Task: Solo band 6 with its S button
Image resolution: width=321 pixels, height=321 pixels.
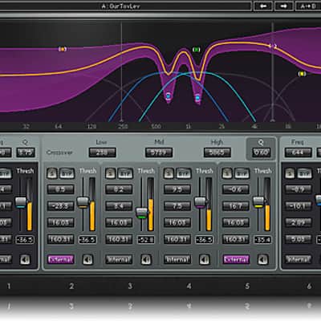Action: [x=290, y=173]
